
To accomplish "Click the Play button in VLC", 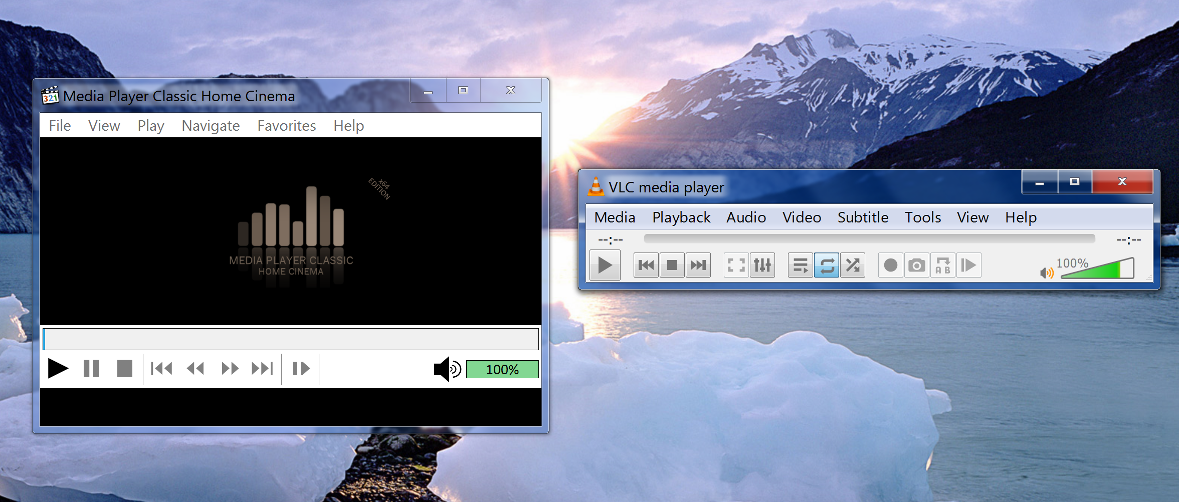I will point(605,265).
